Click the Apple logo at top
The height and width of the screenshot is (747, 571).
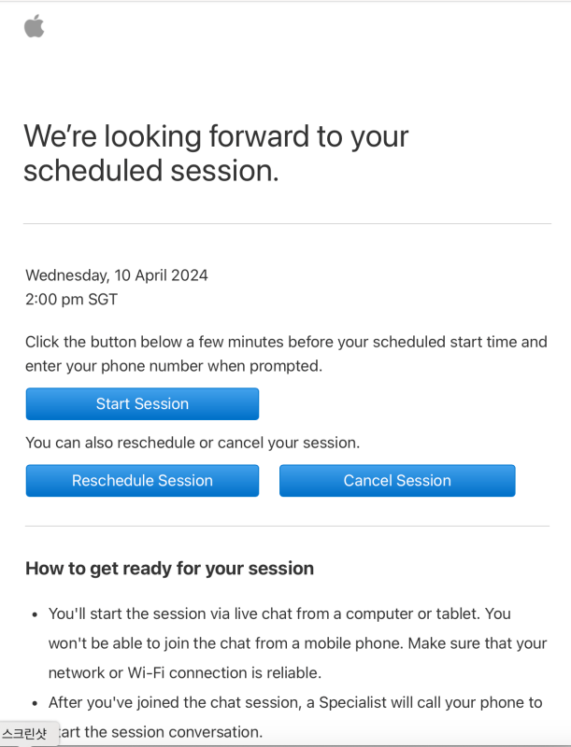pos(35,26)
